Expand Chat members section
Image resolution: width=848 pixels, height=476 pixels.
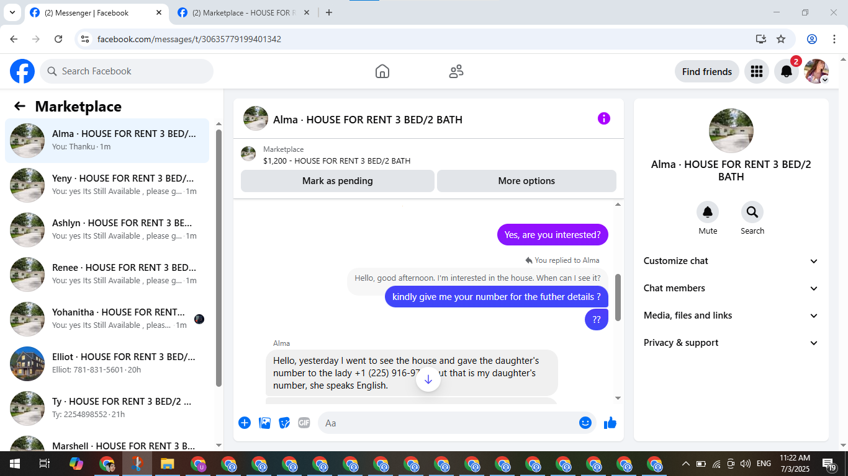pos(731,288)
